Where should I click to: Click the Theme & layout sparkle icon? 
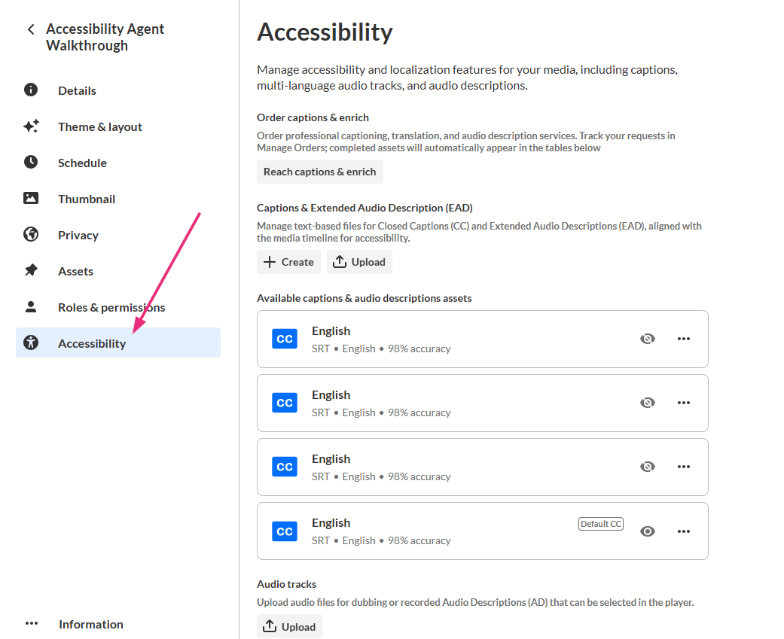tap(31, 126)
